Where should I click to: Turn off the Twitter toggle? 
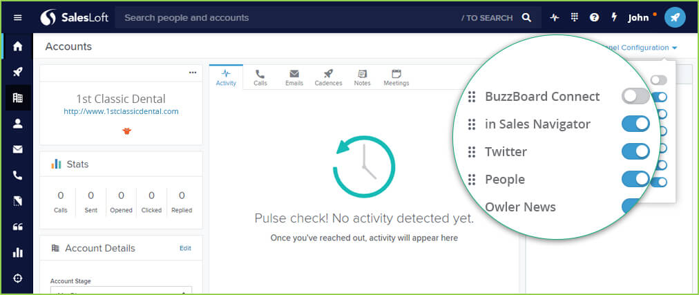click(x=635, y=151)
